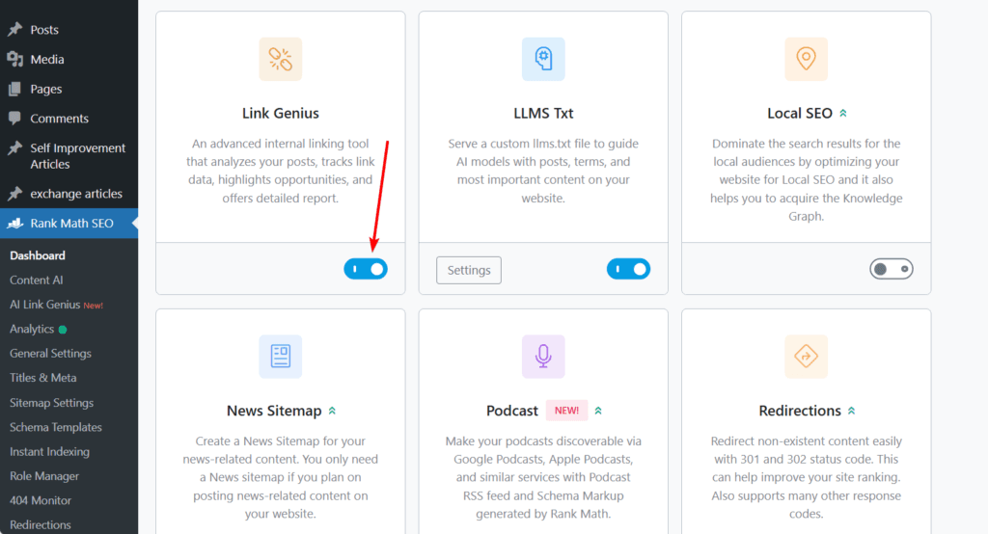988x534 pixels.
Task: Click the Link Genius module icon
Action: [x=281, y=59]
